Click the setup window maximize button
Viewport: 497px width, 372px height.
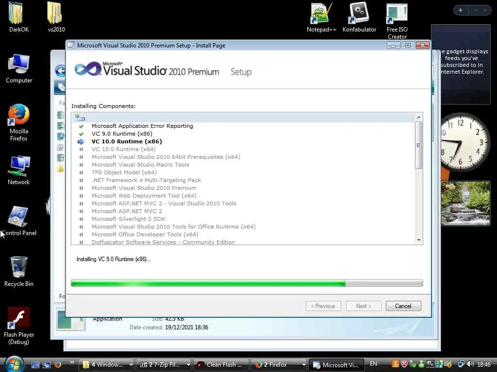coord(408,46)
